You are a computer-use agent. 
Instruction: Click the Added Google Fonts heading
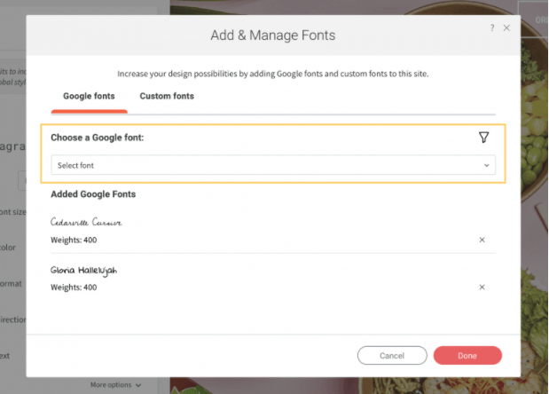tap(93, 194)
